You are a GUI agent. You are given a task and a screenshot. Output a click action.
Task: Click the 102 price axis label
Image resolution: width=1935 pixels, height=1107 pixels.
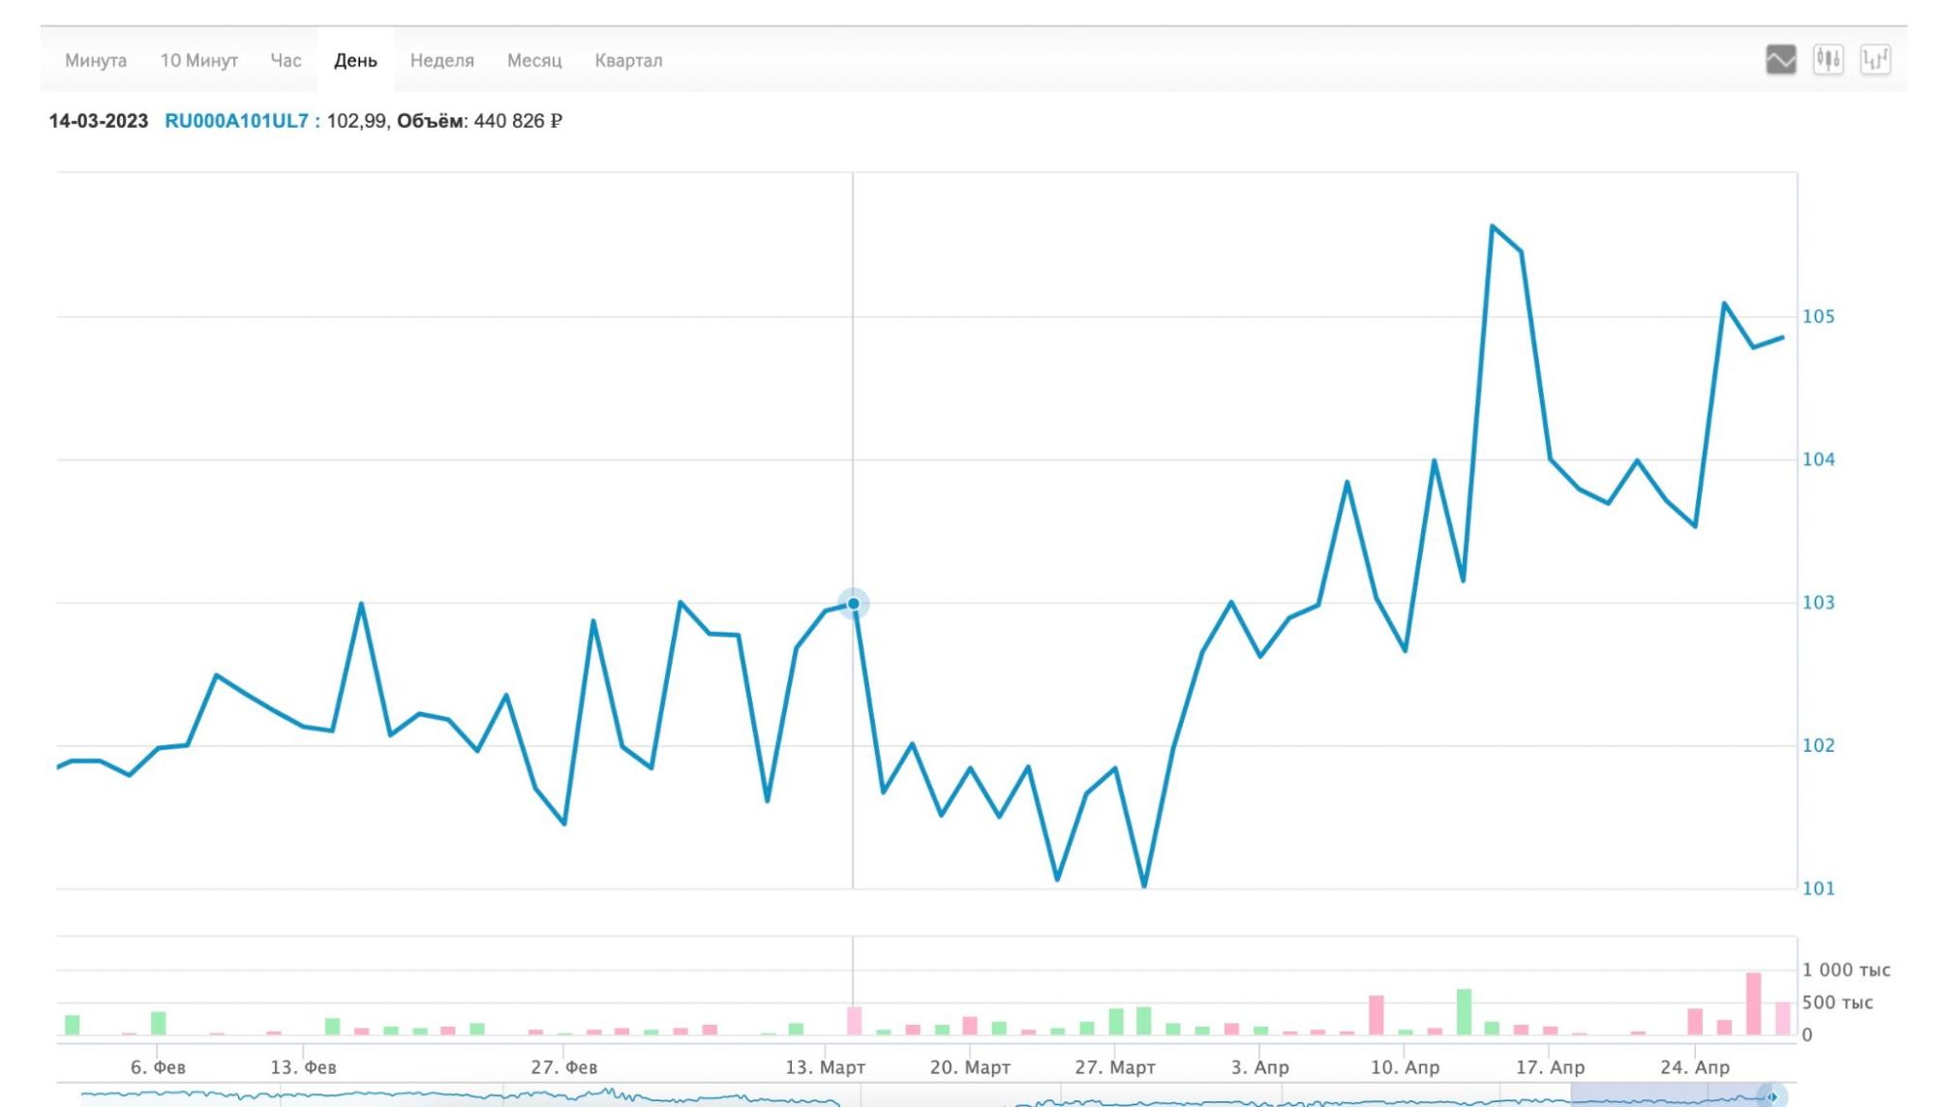(x=1818, y=745)
